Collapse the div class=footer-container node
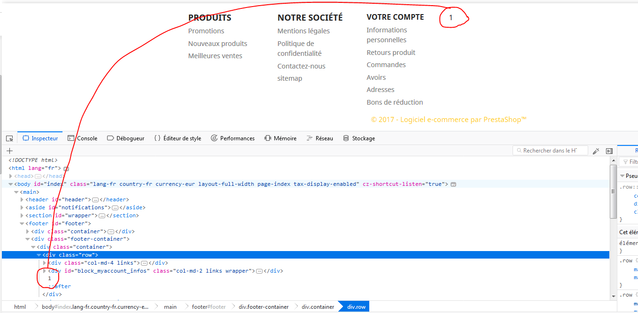Screen dimensions: 638x313 [28, 239]
